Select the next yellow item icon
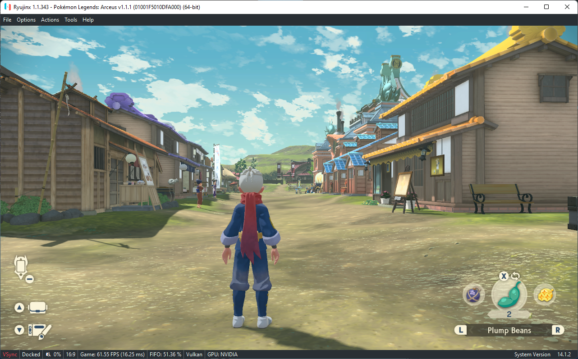Viewport: 578px width, 359px height. (x=545, y=295)
